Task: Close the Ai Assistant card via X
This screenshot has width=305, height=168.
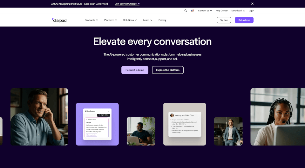Action: [x=108, y=111]
